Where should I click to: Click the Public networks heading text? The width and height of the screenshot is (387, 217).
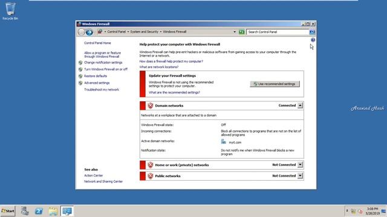167,176
